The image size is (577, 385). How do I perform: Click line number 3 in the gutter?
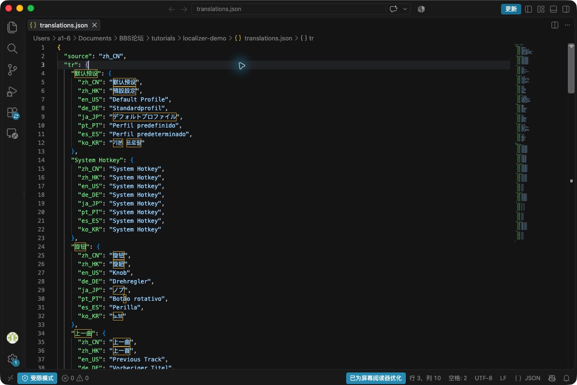pos(43,65)
